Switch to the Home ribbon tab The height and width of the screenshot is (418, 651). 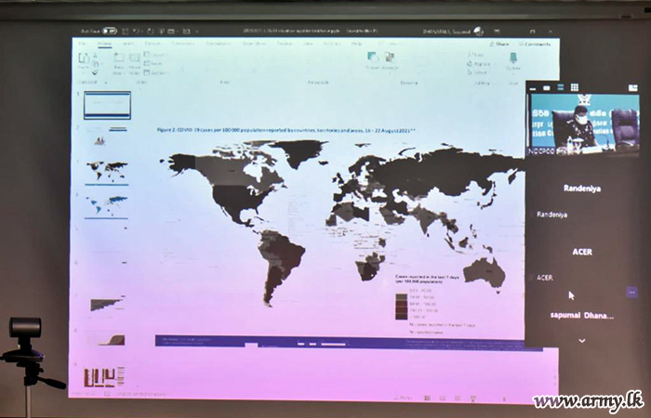pos(104,43)
